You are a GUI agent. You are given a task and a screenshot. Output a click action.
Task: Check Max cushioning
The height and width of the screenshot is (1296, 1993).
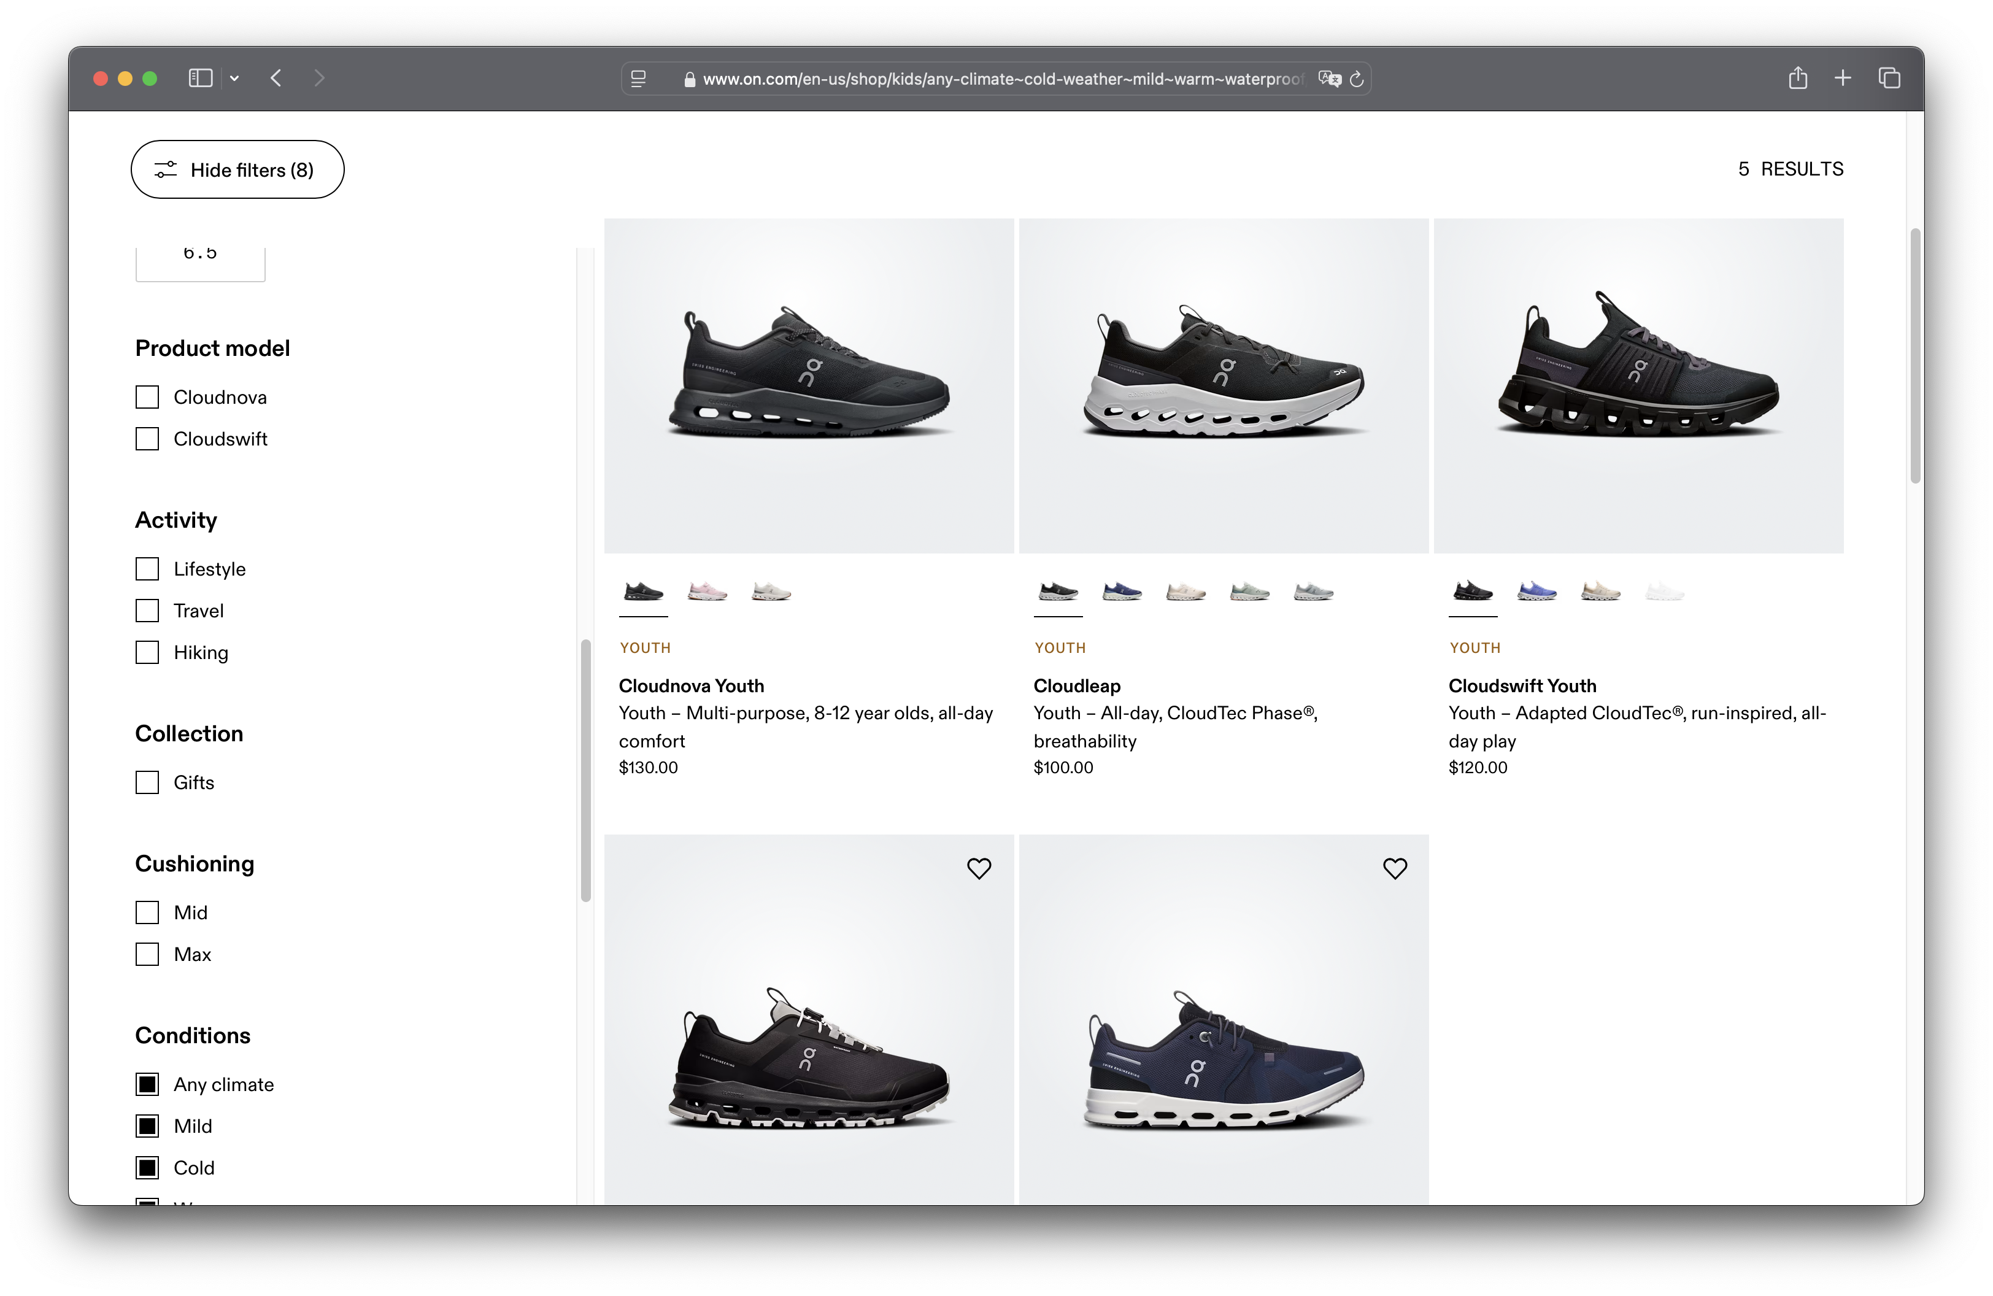[147, 954]
